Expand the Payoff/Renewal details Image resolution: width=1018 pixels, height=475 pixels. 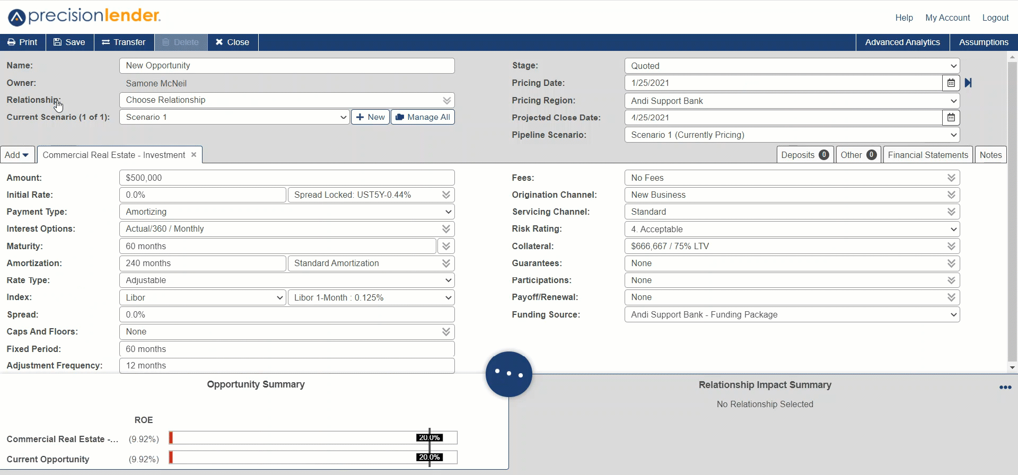[x=951, y=297]
